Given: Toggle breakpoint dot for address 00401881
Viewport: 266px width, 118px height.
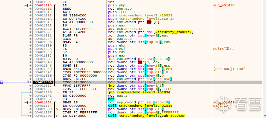Looking at the screenshot, I should [31, 102].
